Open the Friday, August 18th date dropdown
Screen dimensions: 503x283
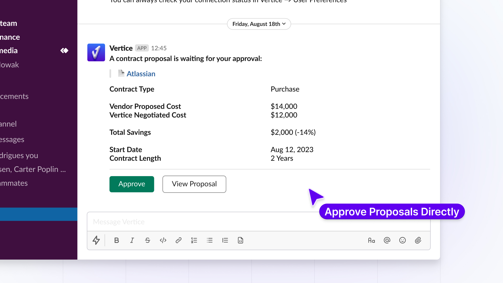(x=259, y=24)
